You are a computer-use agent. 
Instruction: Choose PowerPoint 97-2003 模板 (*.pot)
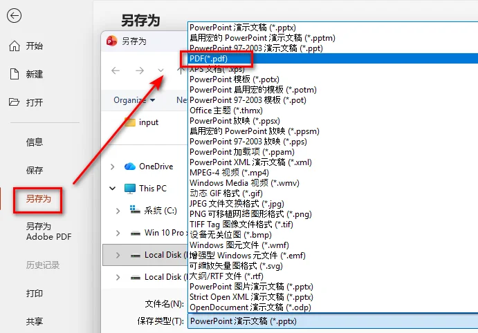tap(333, 100)
